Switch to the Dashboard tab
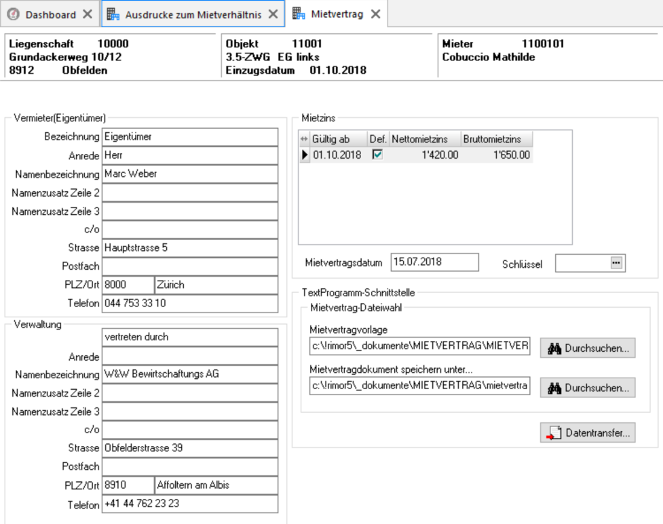The width and height of the screenshot is (663, 524). pos(50,14)
